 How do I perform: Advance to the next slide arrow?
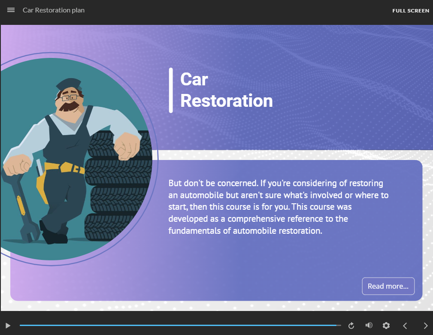click(425, 326)
